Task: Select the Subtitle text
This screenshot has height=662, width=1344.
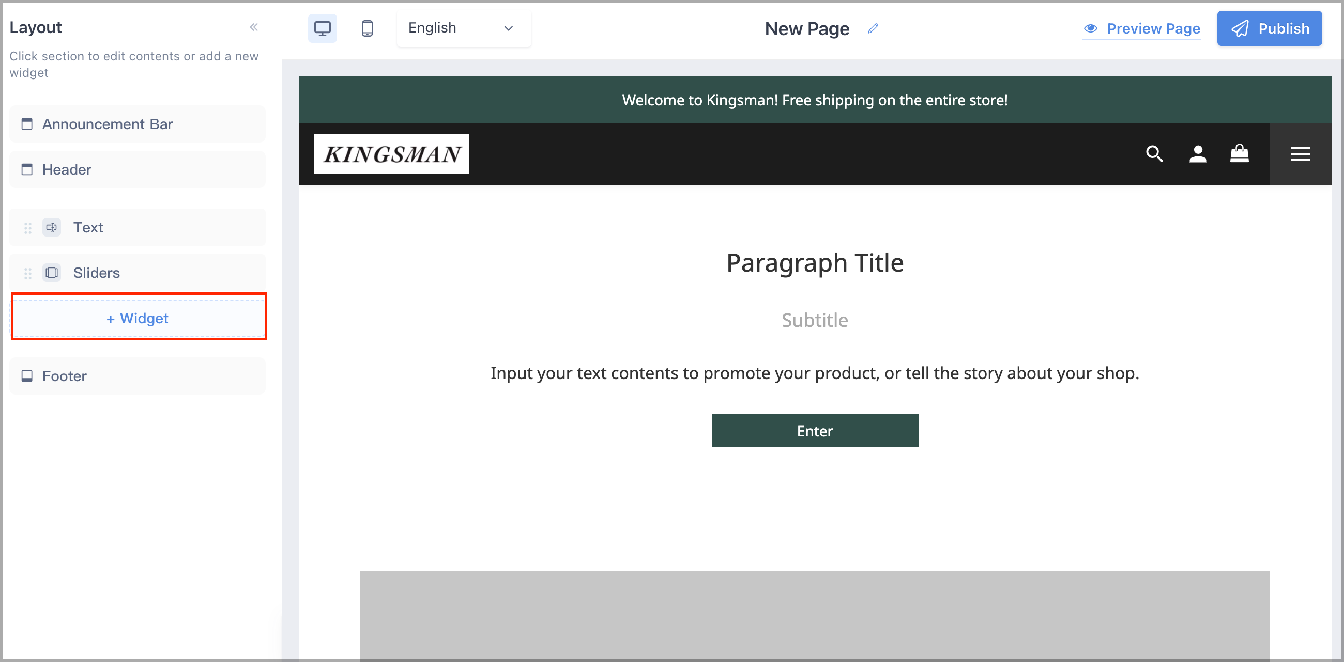Action: click(x=815, y=320)
